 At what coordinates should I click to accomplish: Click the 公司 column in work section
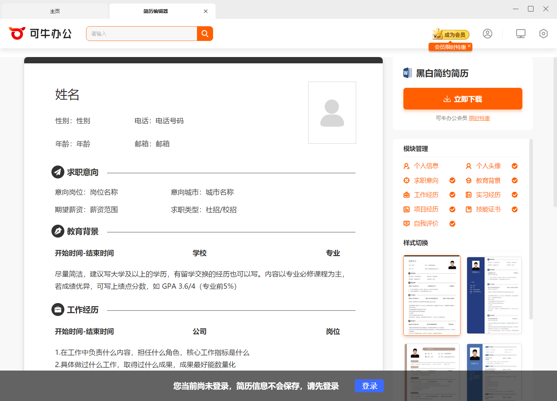point(199,331)
